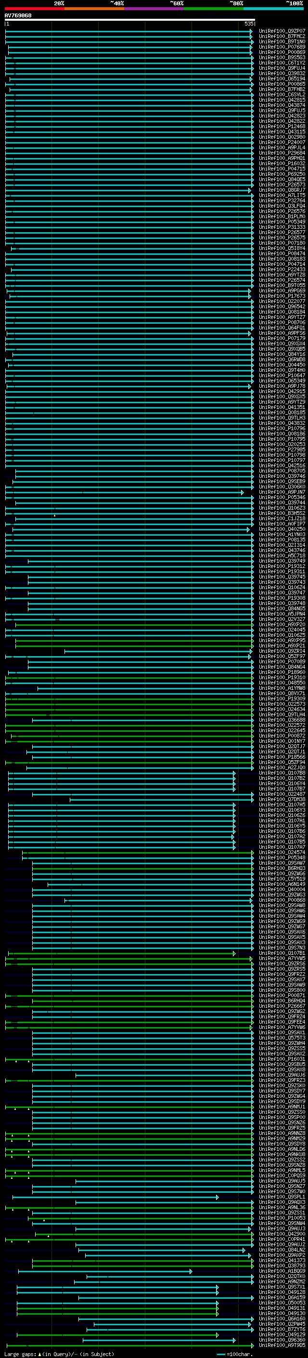Click the red 20% identity legend bar

click(35, 9)
